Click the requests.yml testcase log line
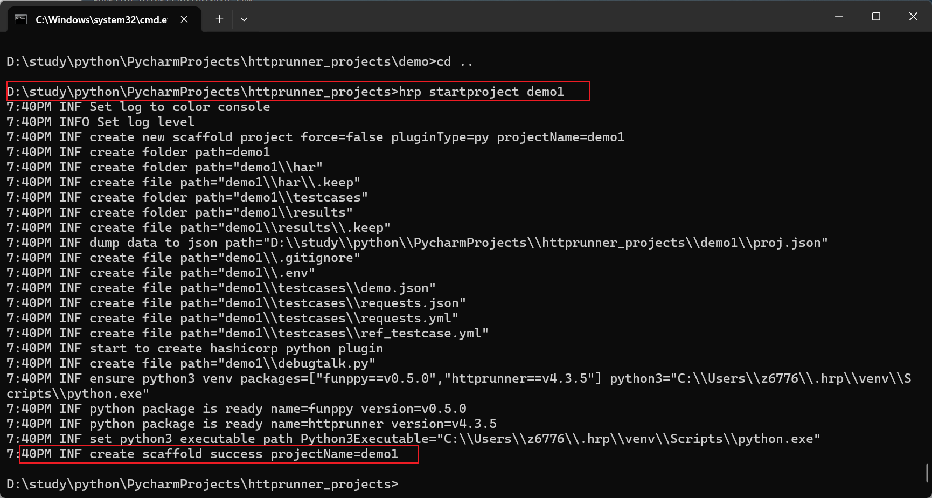 point(232,317)
